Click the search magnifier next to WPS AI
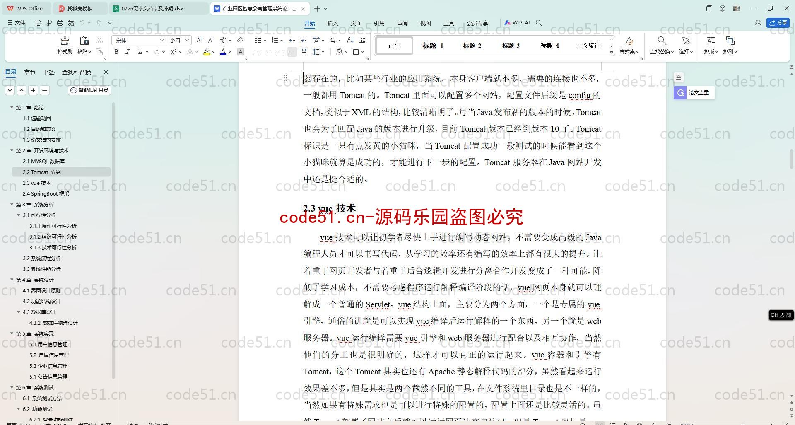This screenshot has width=795, height=425. (x=539, y=23)
